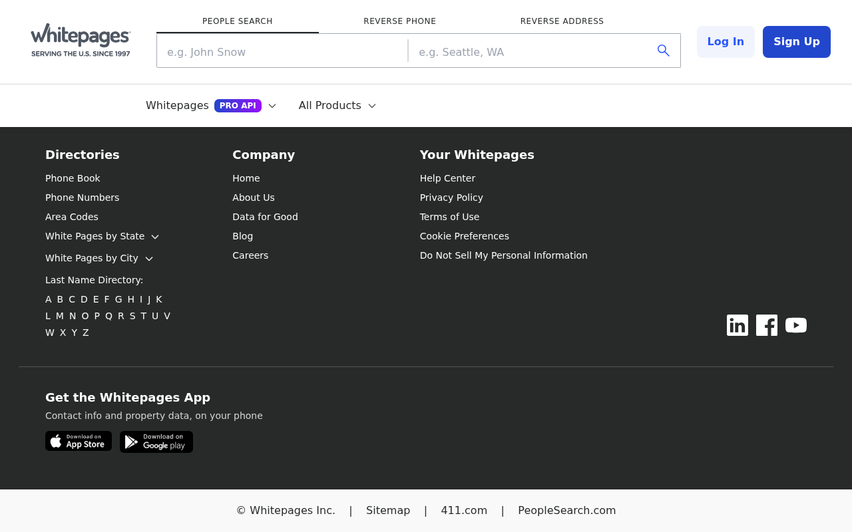Click the search magnifier icon

tap(663, 51)
